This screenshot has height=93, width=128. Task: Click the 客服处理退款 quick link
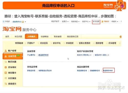85,43
